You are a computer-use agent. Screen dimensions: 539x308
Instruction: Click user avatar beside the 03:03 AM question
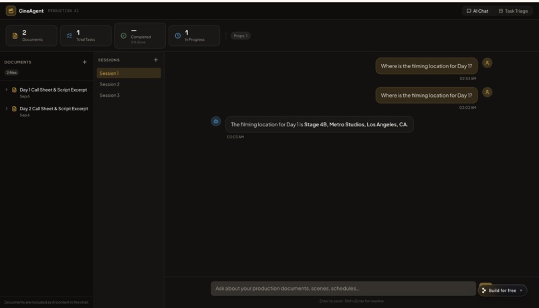tap(487, 92)
